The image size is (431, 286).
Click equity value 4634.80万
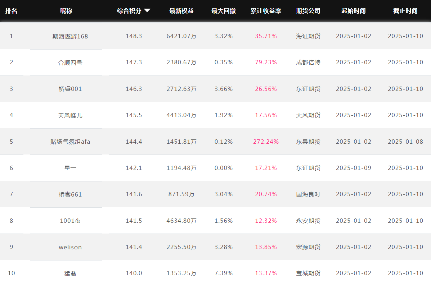(x=181, y=221)
